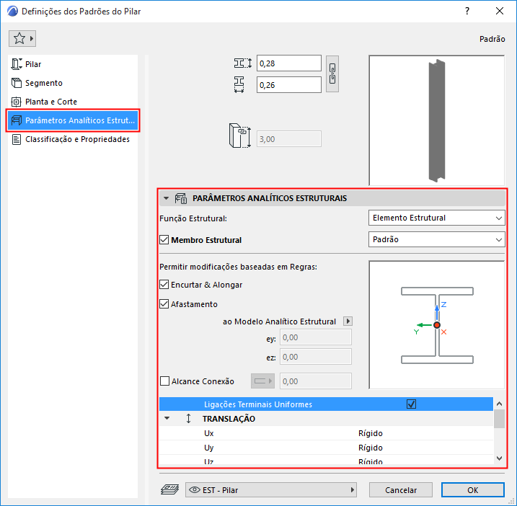Image resolution: width=517 pixels, height=506 pixels.
Task: Open Classificação e Propriedades page
Action: point(73,139)
